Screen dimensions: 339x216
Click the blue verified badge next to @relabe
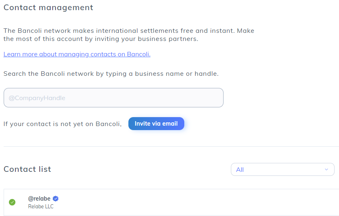tap(56, 199)
